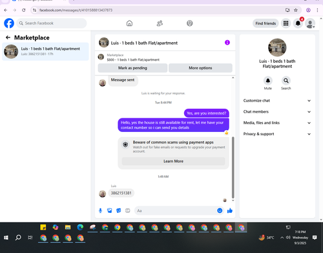The width and height of the screenshot is (323, 253).
Task: Open the Chrome three-dot menu
Action: coord(317,10)
